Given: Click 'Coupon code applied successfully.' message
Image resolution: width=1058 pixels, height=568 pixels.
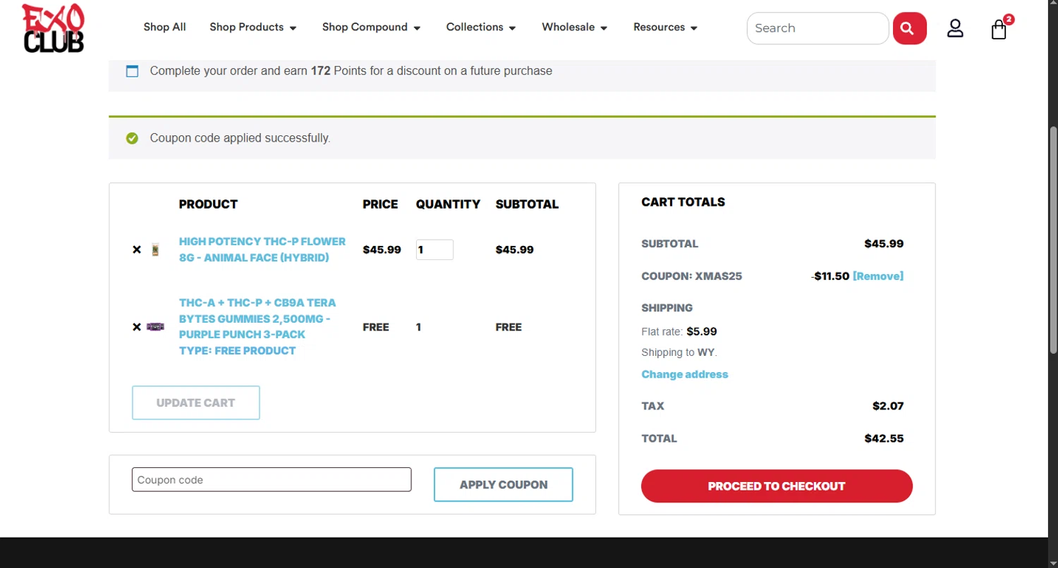Looking at the screenshot, I should (x=240, y=138).
